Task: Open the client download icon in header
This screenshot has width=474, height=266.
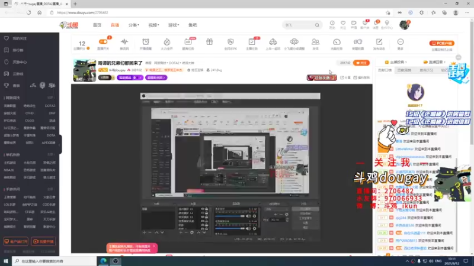Action: point(365,25)
